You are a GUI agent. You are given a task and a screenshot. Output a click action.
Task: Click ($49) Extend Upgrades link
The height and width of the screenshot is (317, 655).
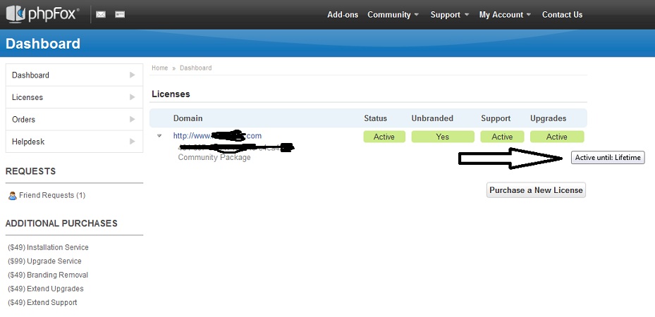[46, 289]
